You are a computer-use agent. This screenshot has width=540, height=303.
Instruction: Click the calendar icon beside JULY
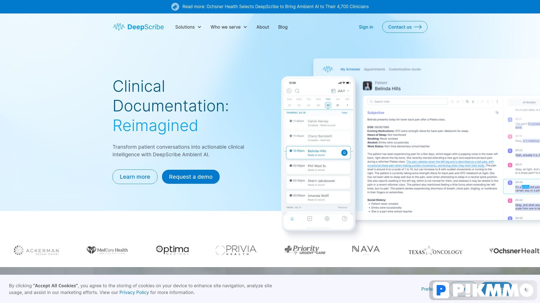(333, 91)
